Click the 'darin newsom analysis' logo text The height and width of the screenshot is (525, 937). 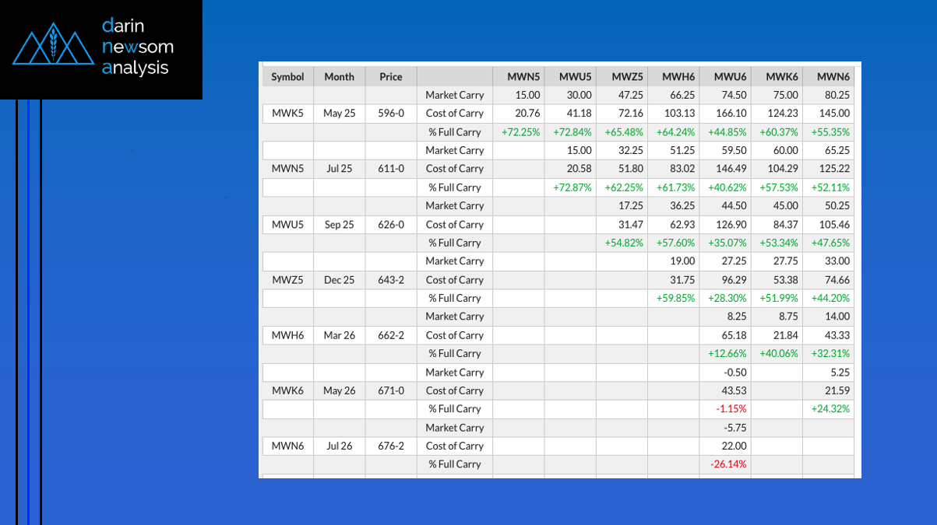(x=137, y=47)
